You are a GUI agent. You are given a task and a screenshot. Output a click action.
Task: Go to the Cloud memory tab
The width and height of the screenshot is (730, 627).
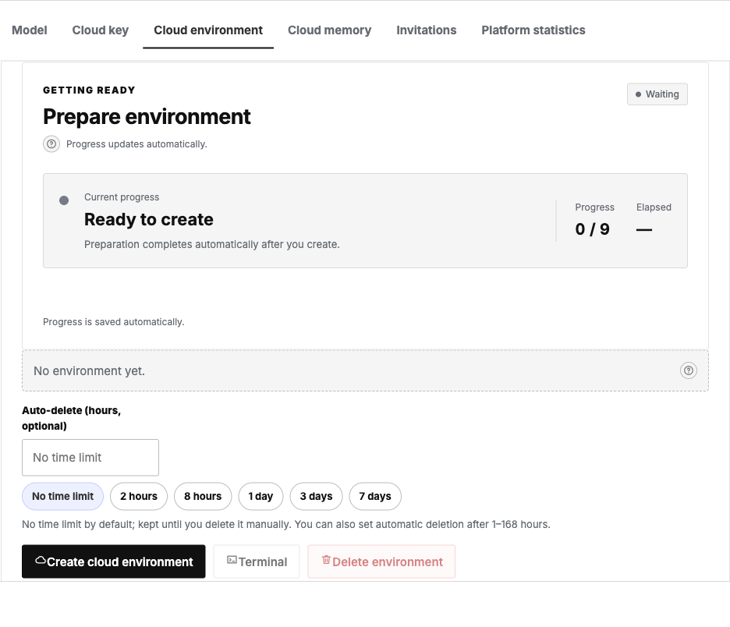[329, 30]
